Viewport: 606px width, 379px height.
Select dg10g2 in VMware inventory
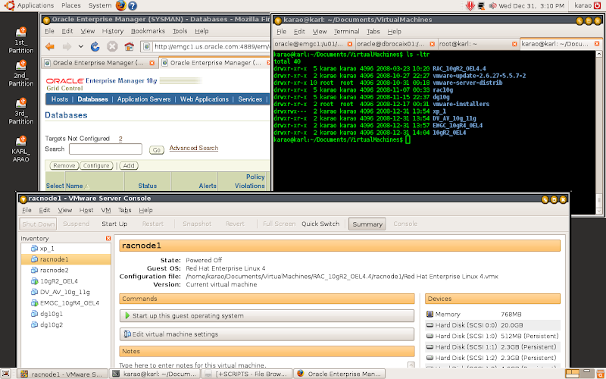[51, 324]
